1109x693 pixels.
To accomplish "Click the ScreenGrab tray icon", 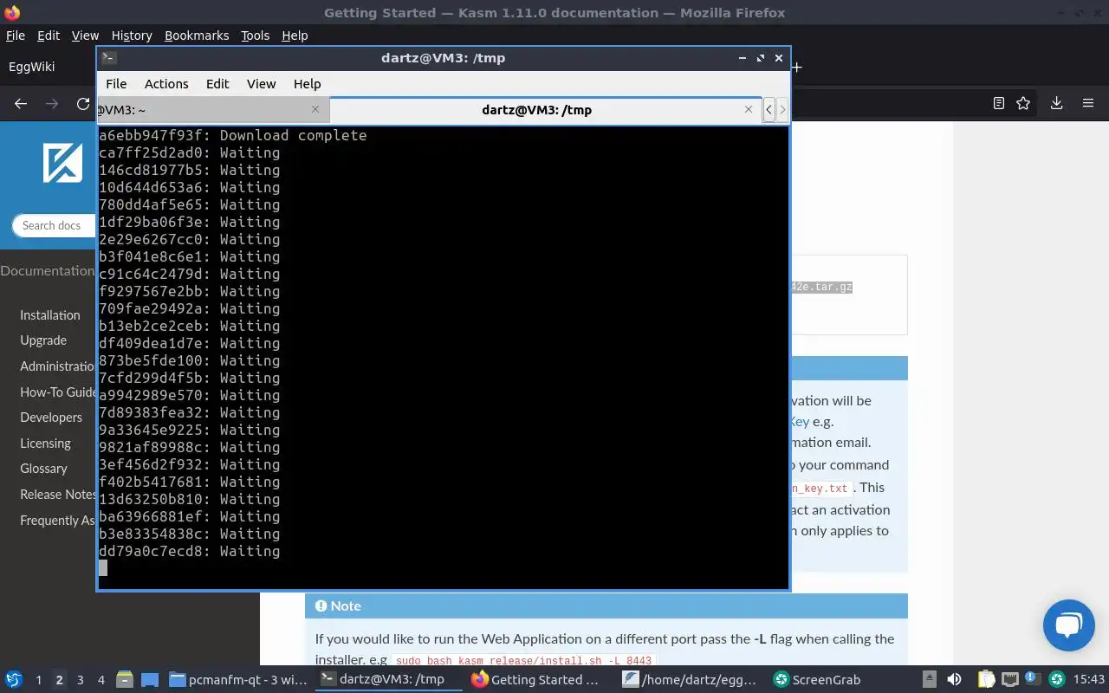I will (x=1057, y=680).
